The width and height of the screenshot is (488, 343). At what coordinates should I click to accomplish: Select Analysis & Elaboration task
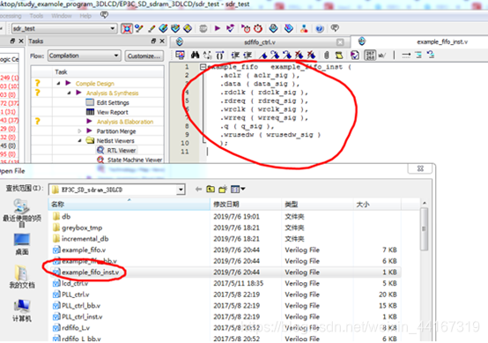[x=125, y=122]
